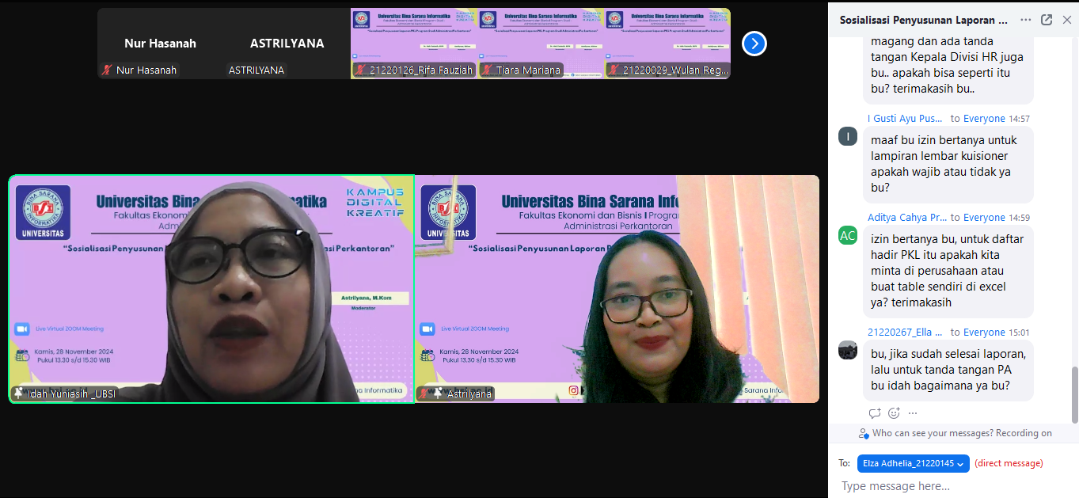Select Tiara Mariana video thumbnail
The height and width of the screenshot is (498, 1079).
click(541, 44)
